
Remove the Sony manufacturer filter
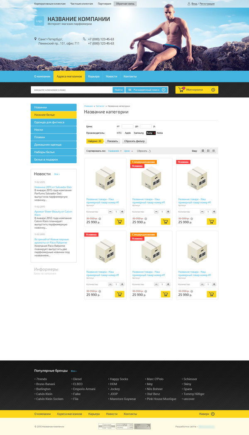[x=154, y=133]
